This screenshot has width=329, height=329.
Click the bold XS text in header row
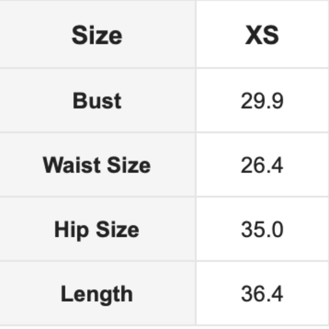click(262, 35)
